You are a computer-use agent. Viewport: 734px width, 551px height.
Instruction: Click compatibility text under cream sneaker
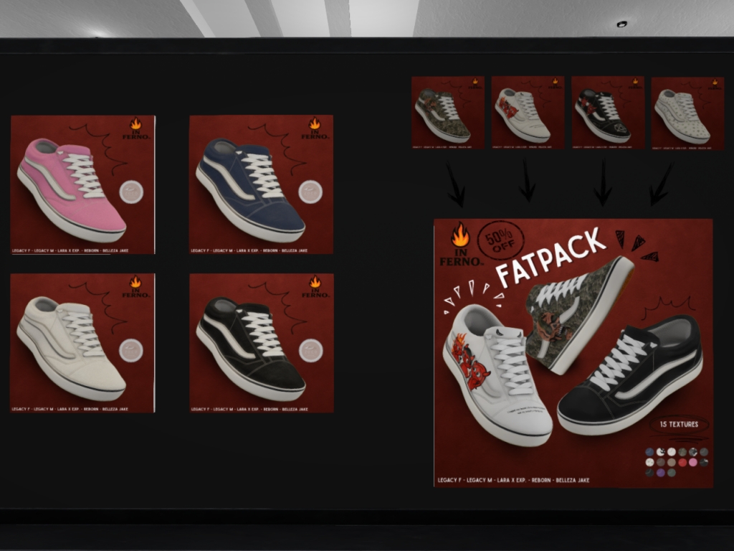pyautogui.click(x=70, y=409)
